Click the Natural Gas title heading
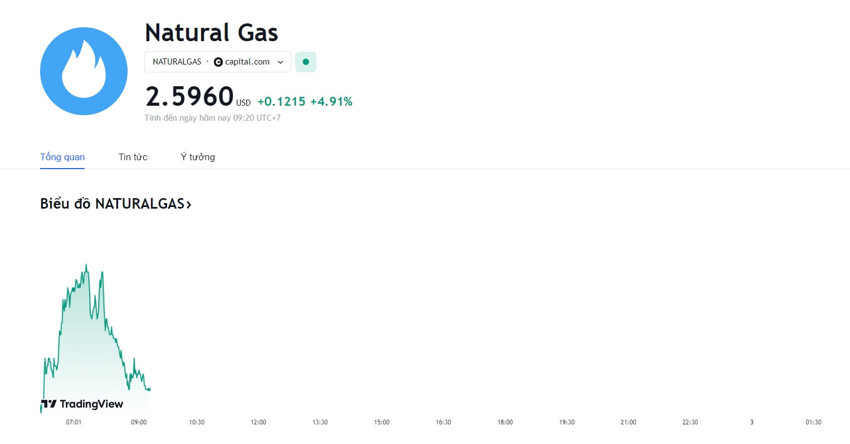 pyautogui.click(x=212, y=33)
